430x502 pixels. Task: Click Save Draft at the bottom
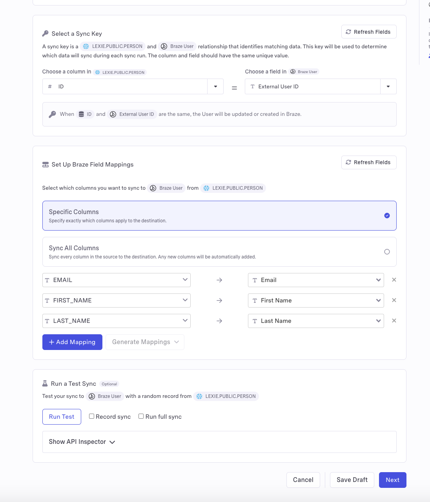click(352, 480)
